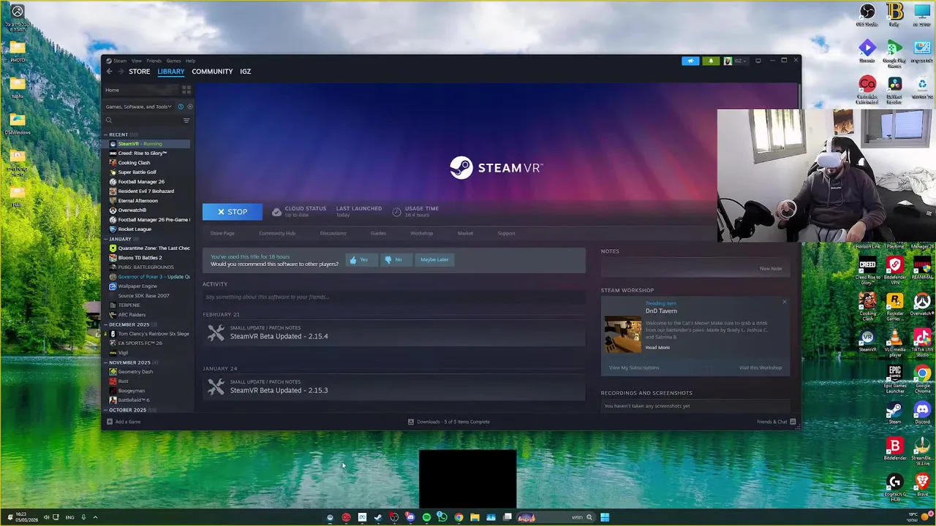Screen dimensions: 936x526
Task: Switch library to grid collections view icon
Action: (186, 90)
